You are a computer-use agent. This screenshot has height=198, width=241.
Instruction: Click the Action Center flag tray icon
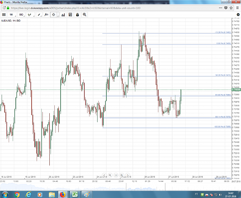tap(211, 195)
